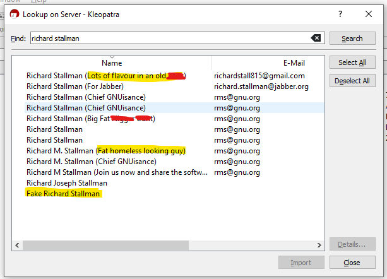Select the Richard M. Stallman (Chief GNUisance) row
The height and width of the screenshot is (279, 387).
tap(174, 162)
